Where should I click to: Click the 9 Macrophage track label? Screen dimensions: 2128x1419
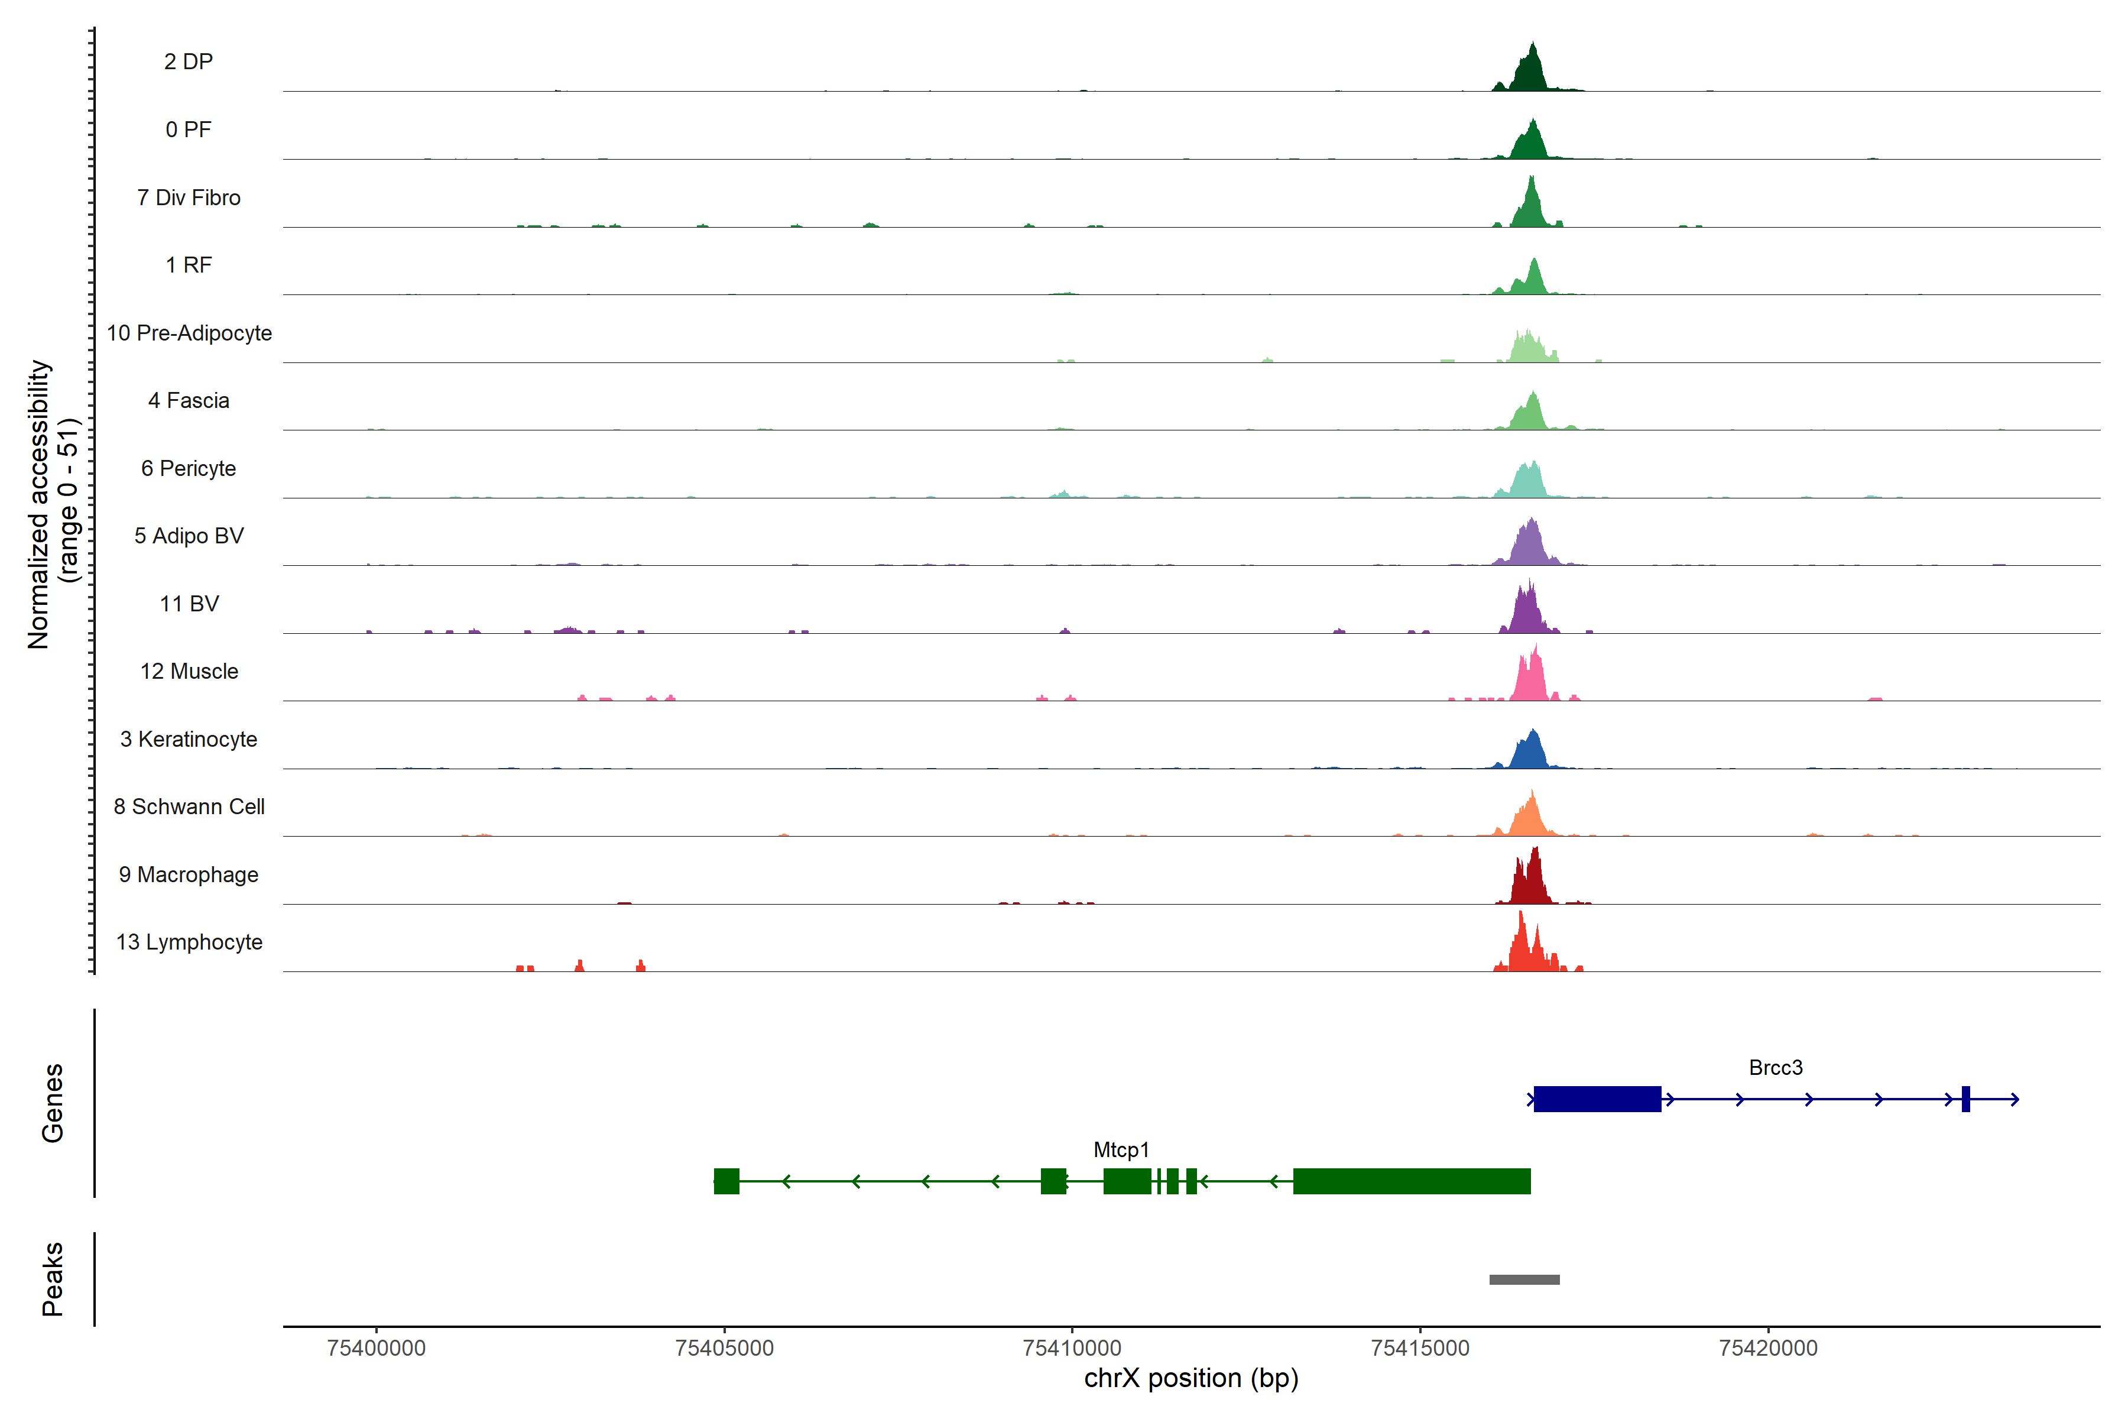[x=189, y=874]
